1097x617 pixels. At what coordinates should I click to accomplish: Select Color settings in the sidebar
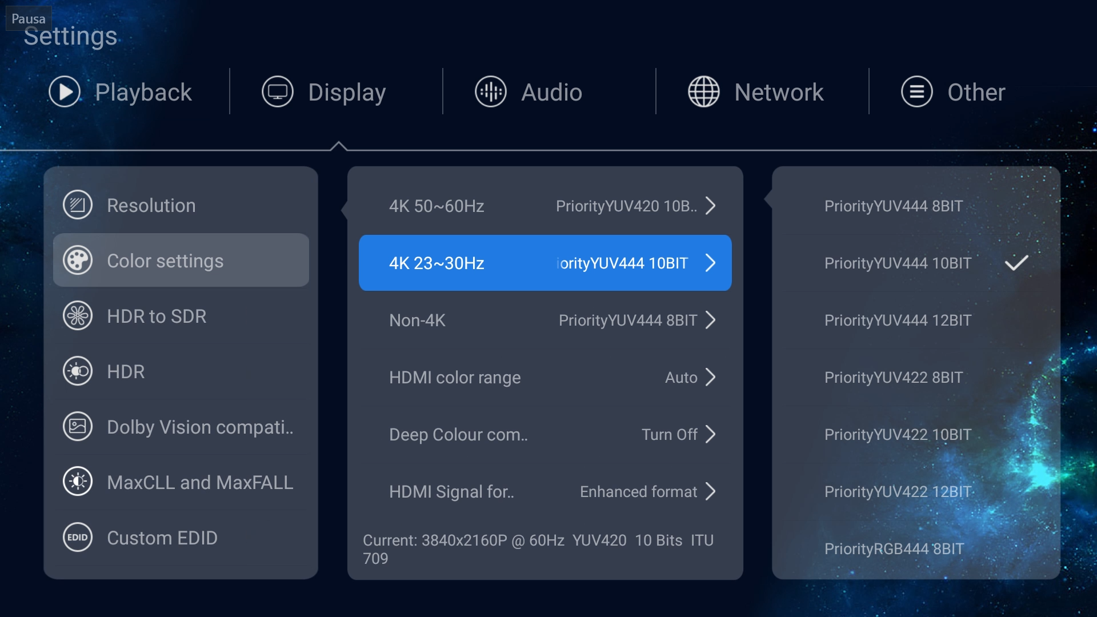(181, 261)
